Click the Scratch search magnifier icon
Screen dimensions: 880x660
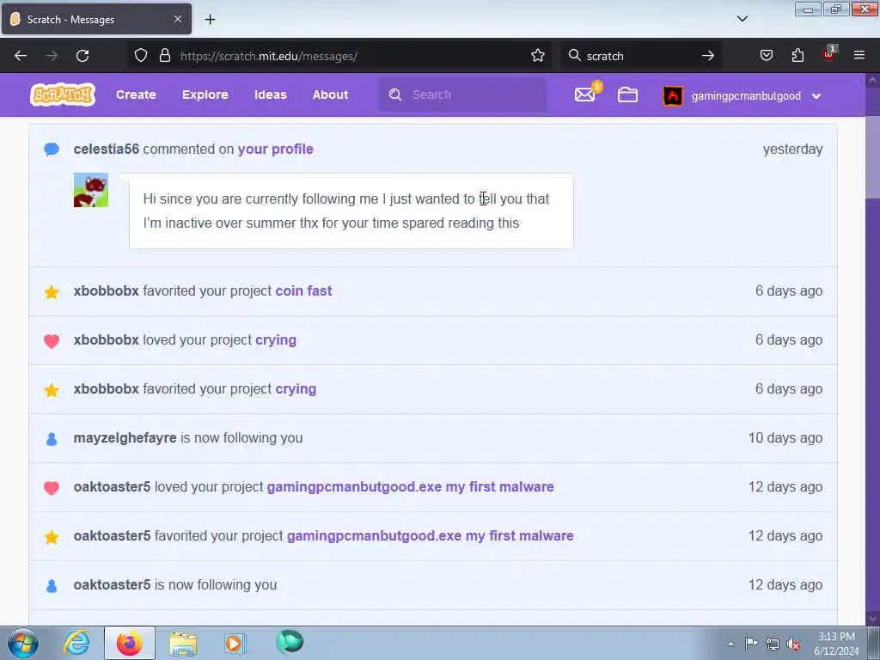click(395, 95)
